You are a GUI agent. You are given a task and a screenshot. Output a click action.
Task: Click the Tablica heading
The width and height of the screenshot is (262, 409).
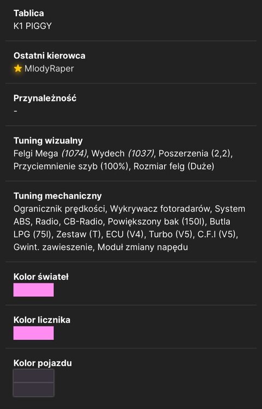pyautogui.click(x=29, y=13)
